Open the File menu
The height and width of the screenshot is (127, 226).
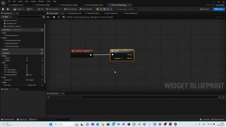(x=9, y=1)
